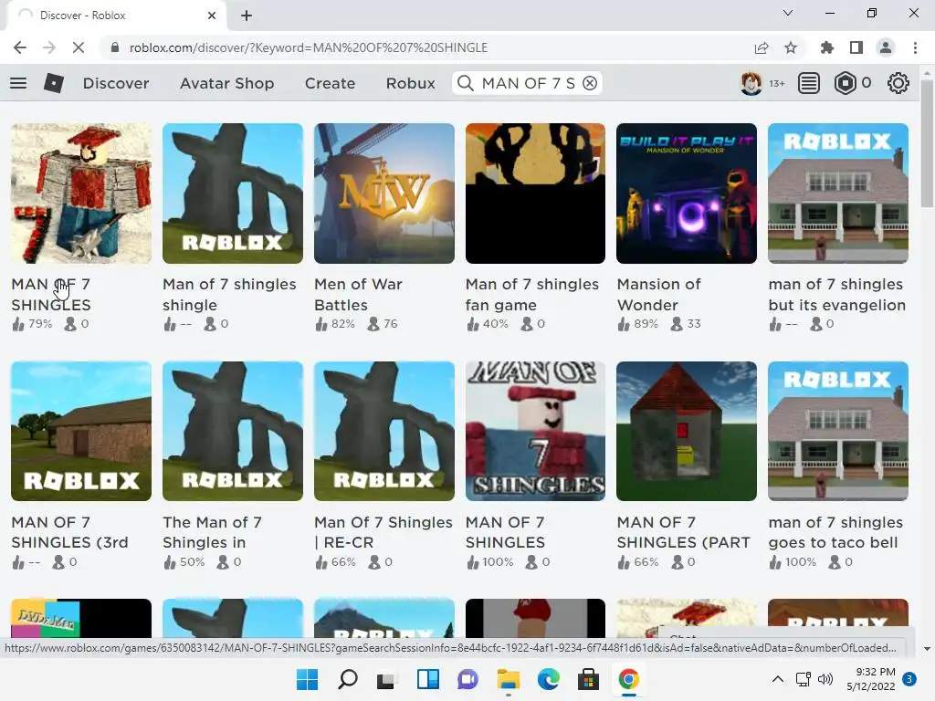Open Windows Start menu
935x701 pixels.
coord(307,679)
